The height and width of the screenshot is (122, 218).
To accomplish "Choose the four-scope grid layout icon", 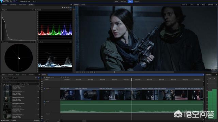I will 71,7.
